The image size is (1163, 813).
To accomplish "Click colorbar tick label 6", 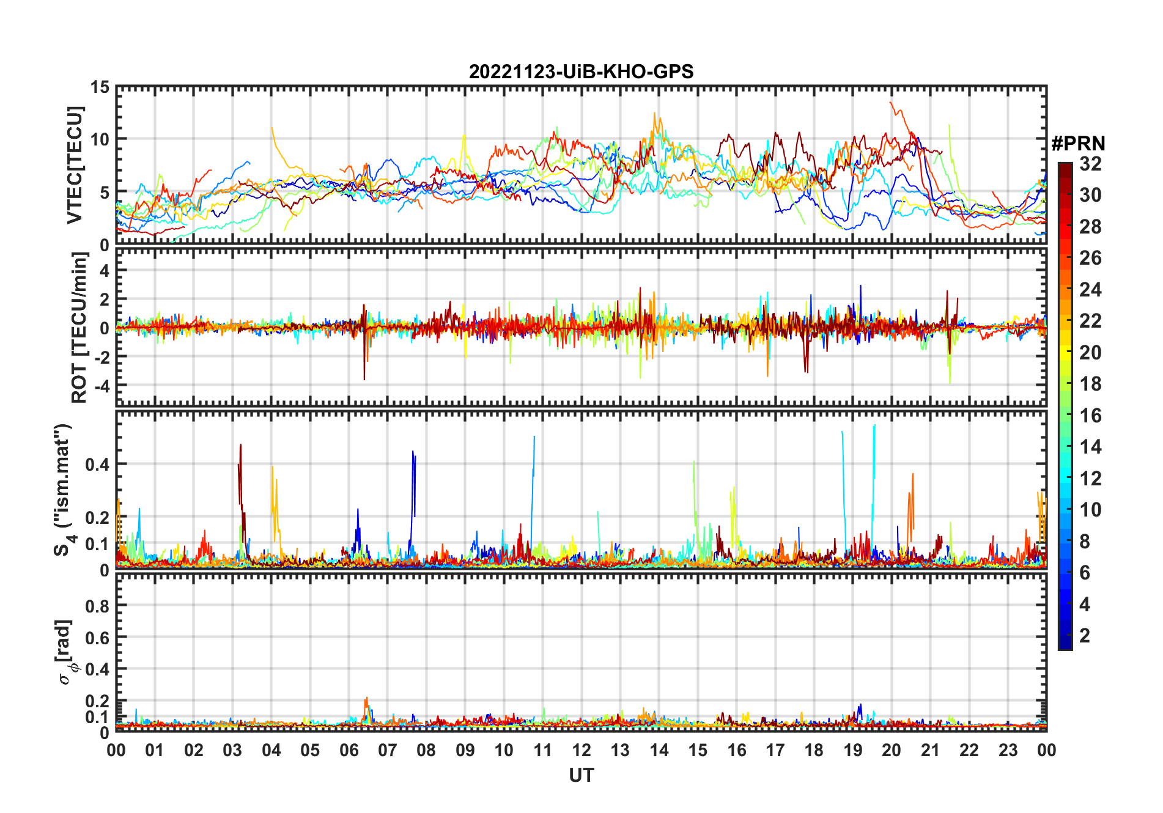I will [x=1085, y=573].
